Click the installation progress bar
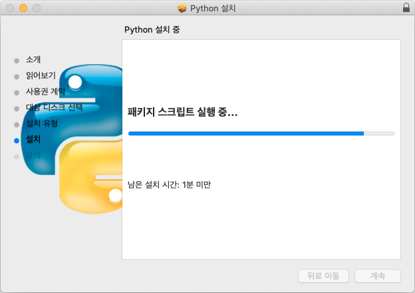This screenshot has width=415, height=293. [x=261, y=134]
